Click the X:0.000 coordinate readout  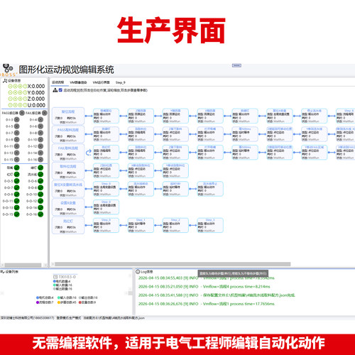pos(36,86)
